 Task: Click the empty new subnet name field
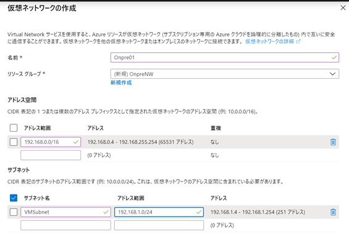[65, 225]
